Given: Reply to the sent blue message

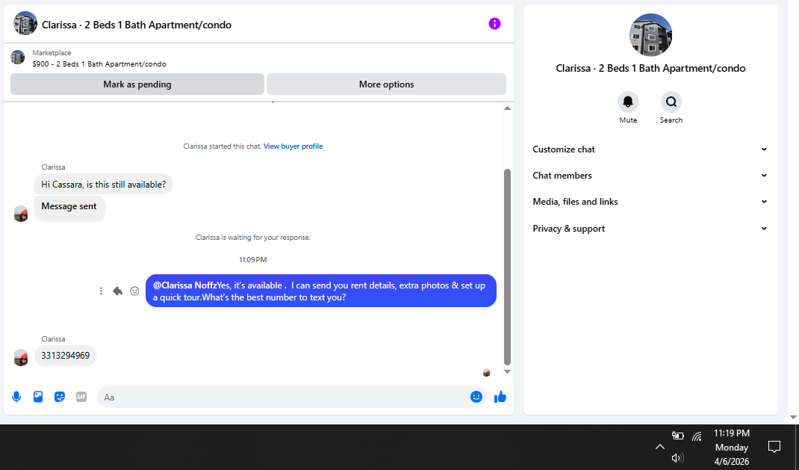Looking at the screenshot, I should point(118,291).
